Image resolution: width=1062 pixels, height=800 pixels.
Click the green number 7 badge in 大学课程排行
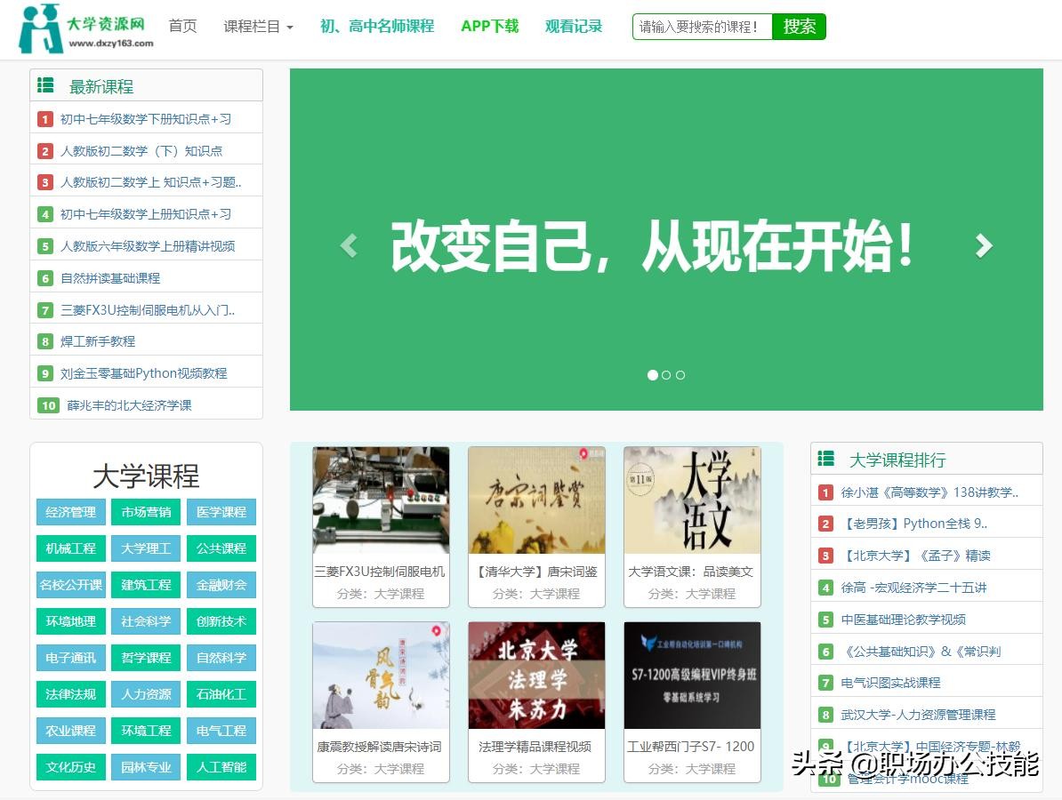point(826,683)
